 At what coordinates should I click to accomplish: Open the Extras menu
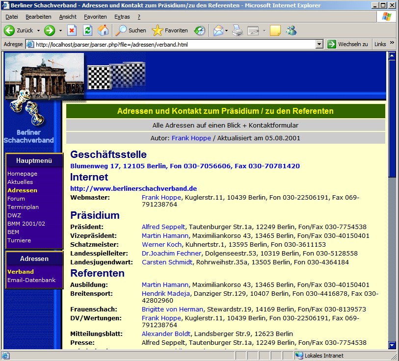pos(122,17)
